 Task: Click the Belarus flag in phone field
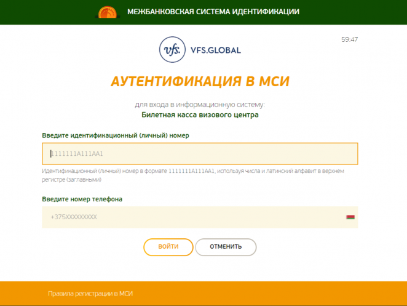pos(350,217)
